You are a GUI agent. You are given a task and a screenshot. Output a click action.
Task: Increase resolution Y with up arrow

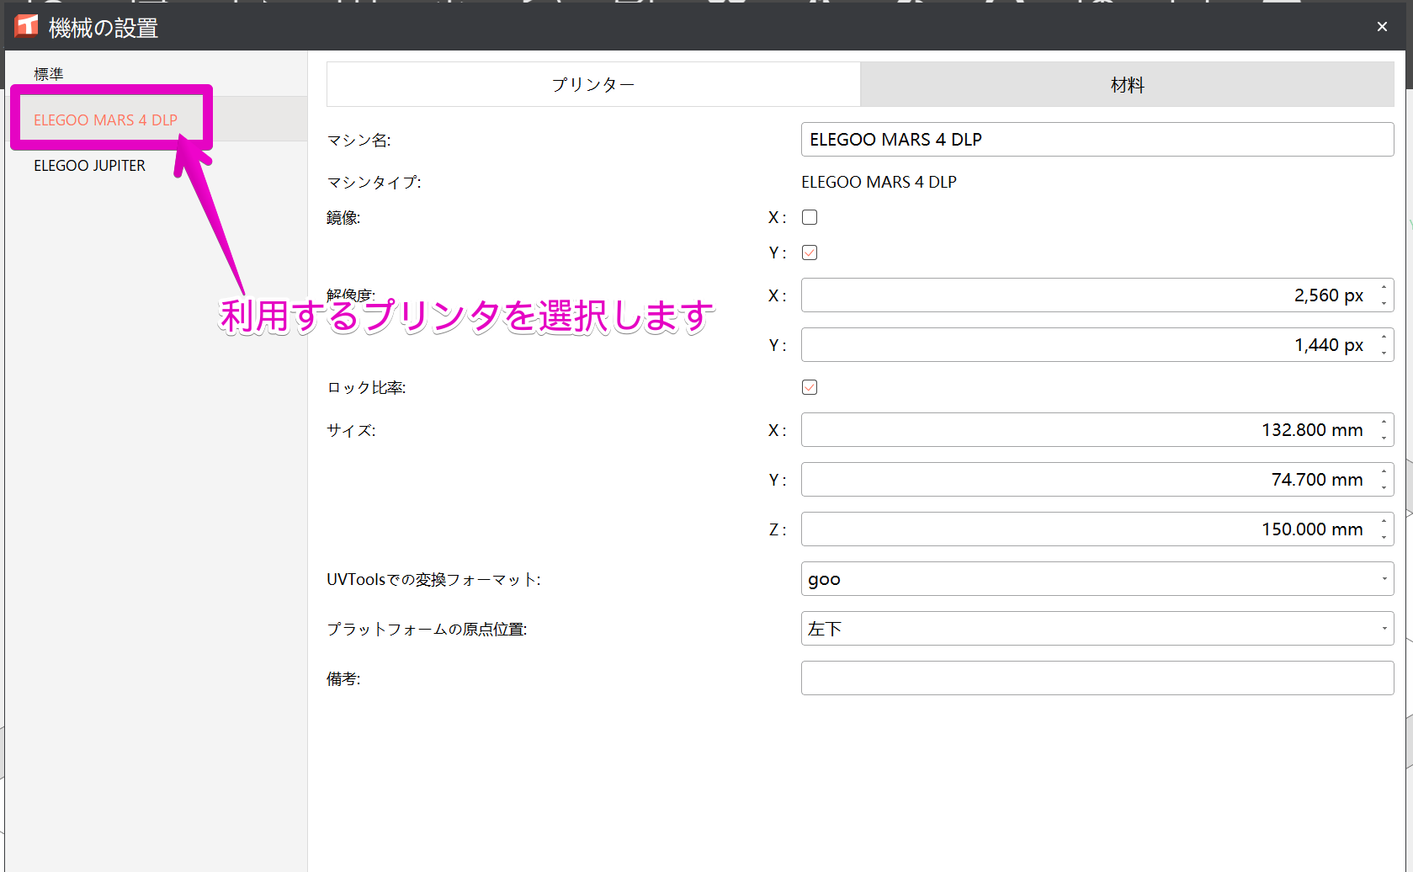coord(1384,338)
